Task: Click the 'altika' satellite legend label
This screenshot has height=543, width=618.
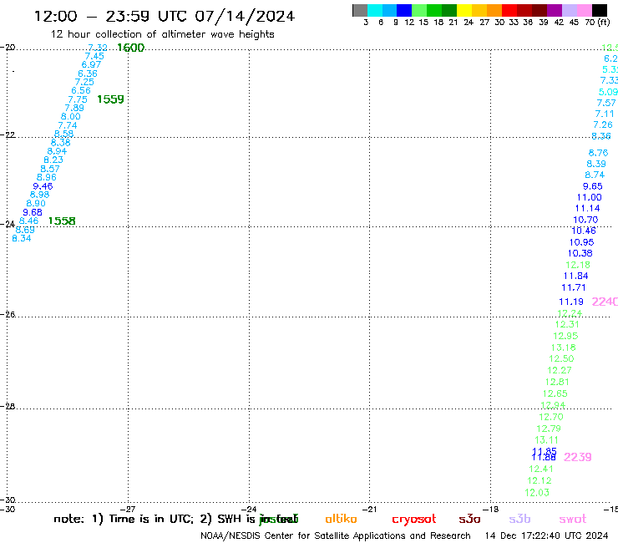Action: (x=341, y=519)
